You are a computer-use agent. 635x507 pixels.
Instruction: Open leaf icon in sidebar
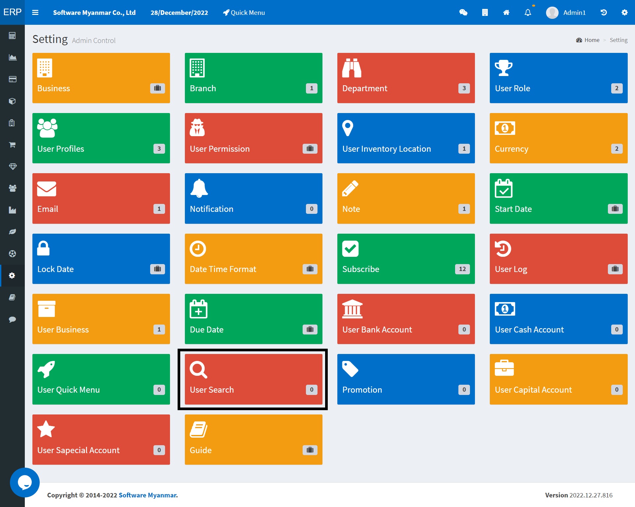[x=12, y=232]
